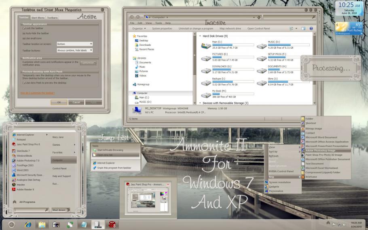The image size is (368, 230).
Task: Click System properties in Explorer toolbar
Action: point(162,28)
